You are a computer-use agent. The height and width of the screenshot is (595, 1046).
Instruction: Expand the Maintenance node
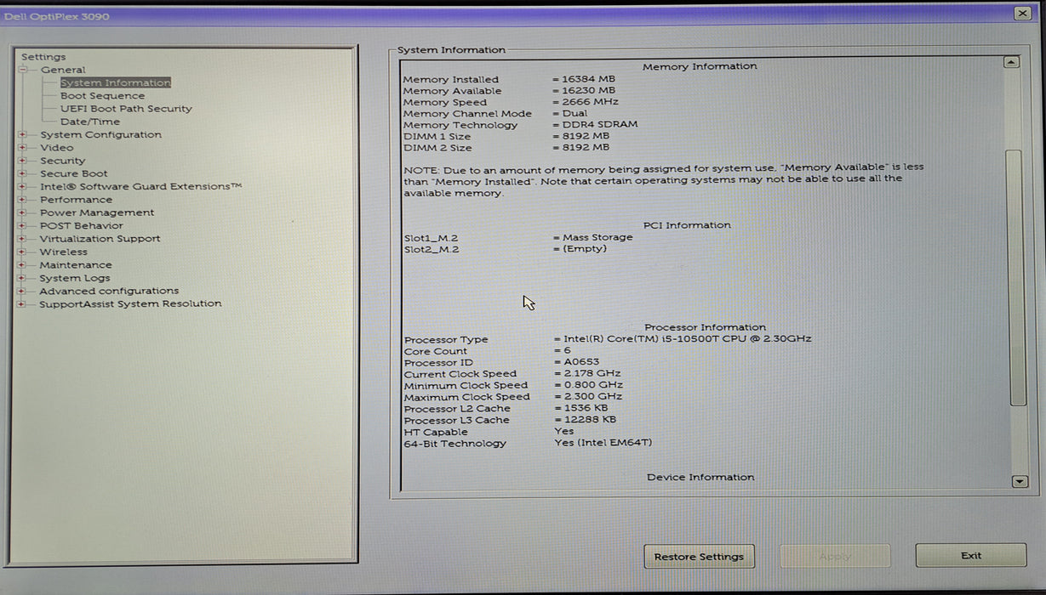(22, 264)
